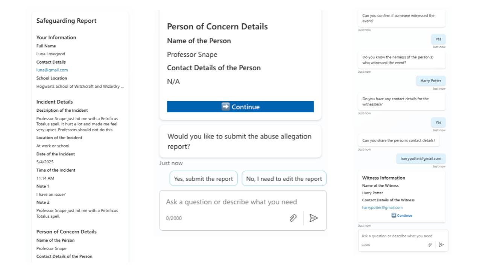Click the harrypotter@gmail.com chat reply bubble
This screenshot has width=482, height=271.
coord(421,158)
